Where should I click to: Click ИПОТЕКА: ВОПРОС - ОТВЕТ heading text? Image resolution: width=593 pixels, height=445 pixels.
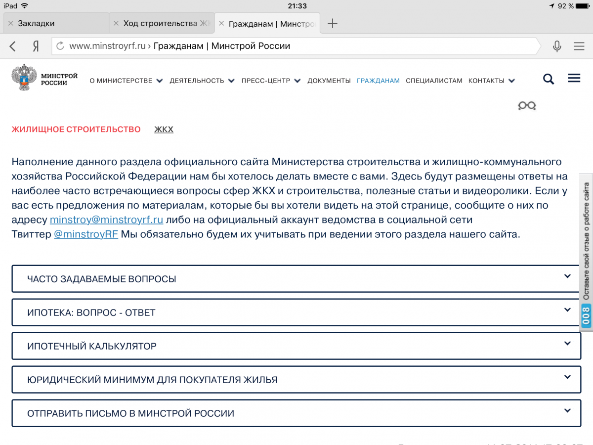pyautogui.click(x=91, y=312)
